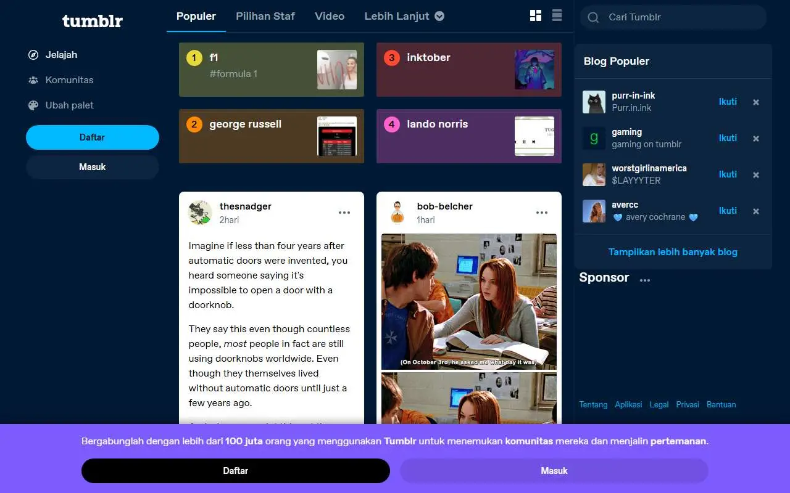The width and height of the screenshot is (790, 493).
Task: Open the Video tab
Action: click(x=330, y=16)
